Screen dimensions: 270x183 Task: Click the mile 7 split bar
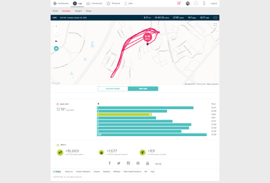tap(143, 128)
